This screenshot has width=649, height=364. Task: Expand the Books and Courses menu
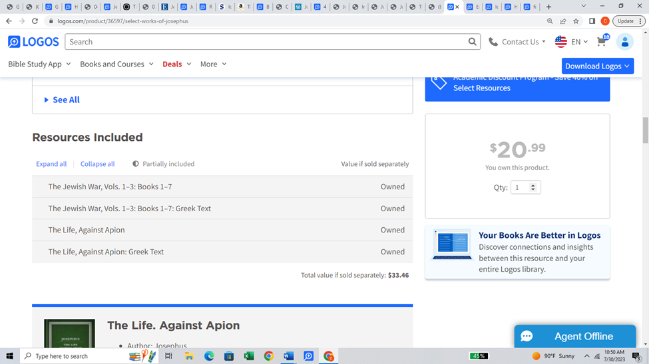[x=116, y=64]
